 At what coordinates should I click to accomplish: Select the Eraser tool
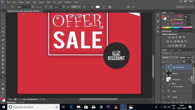[x=3, y=56]
